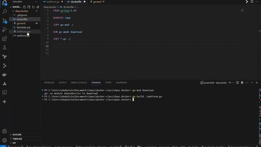Viewport: 261px width, 147px height.
Task: Select the powershell - daas.docker terminal
Action: pyautogui.click(x=214, y=82)
